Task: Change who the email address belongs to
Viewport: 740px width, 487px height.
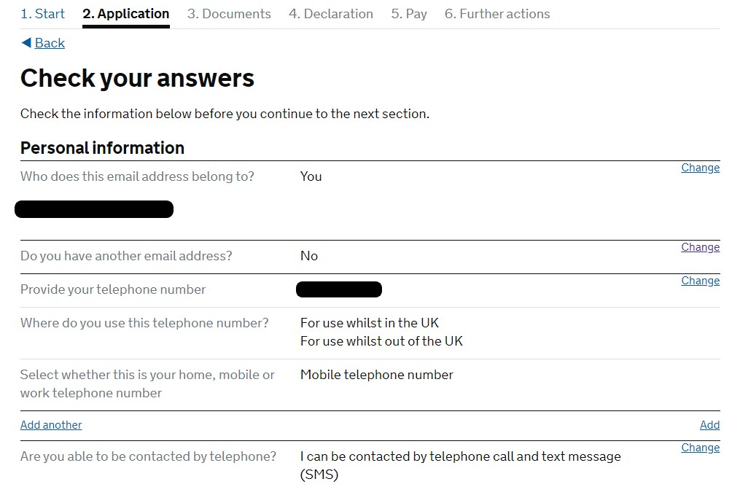Action: (700, 168)
